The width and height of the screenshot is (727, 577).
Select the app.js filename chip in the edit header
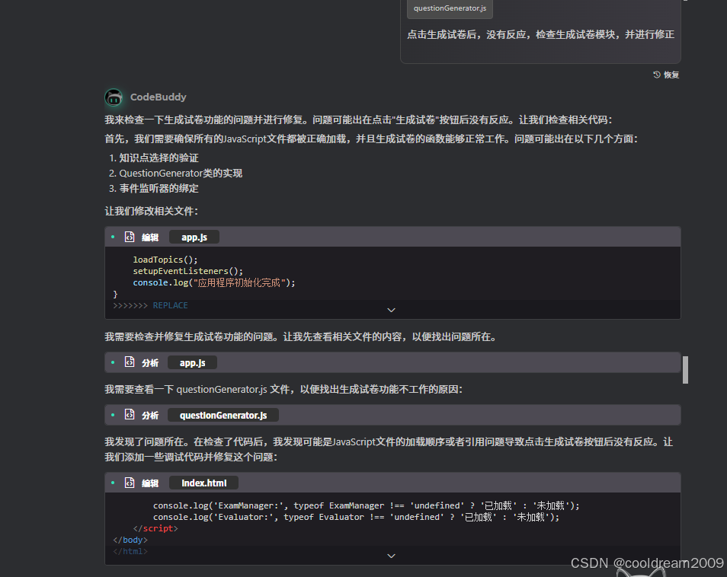coord(194,237)
